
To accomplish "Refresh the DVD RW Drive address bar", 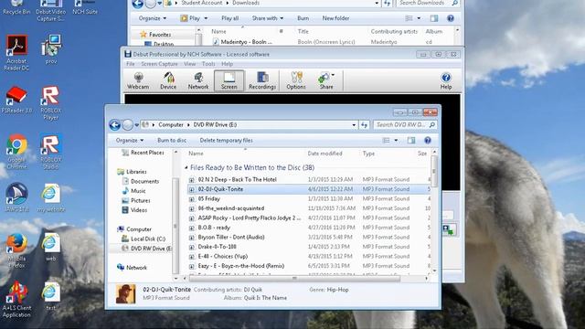I will click(x=365, y=125).
